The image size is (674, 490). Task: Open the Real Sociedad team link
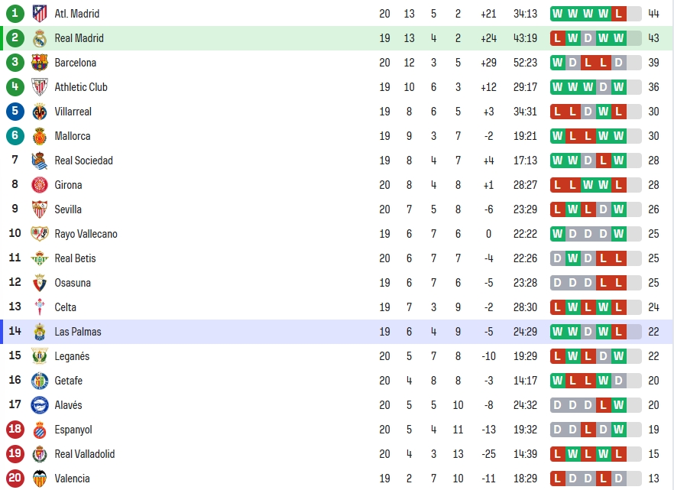tap(84, 161)
